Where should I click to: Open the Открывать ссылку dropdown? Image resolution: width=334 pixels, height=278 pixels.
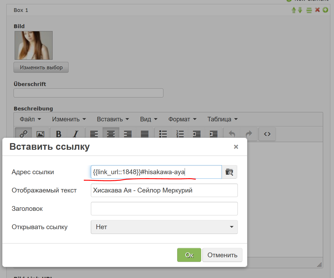click(164, 227)
